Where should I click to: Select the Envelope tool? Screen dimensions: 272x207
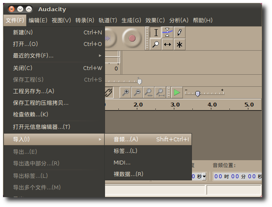pyautogui.click(x=167, y=32)
